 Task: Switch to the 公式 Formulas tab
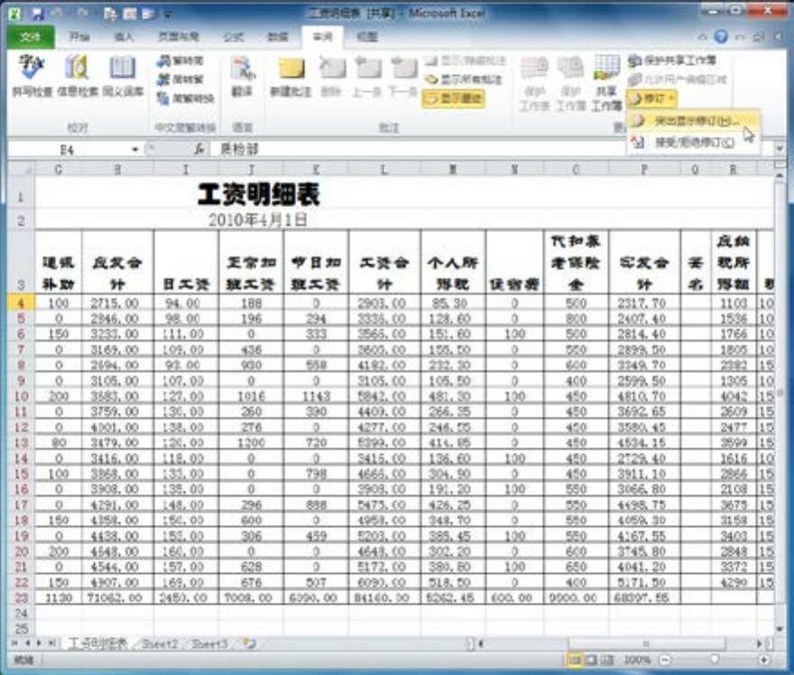(x=233, y=37)
